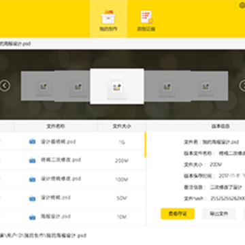This screenshot has width=245, height=245.
Task: Click the file icon beside 设计终稿修改.psd
Action: point(32,179)
